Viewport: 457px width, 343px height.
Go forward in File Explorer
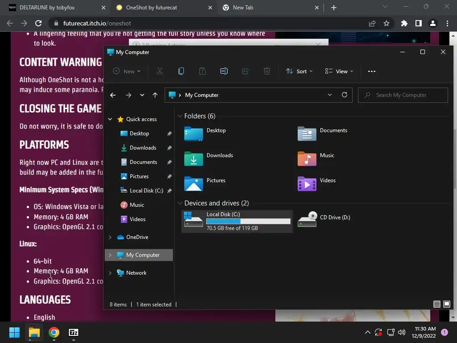[x=128, y=95]
